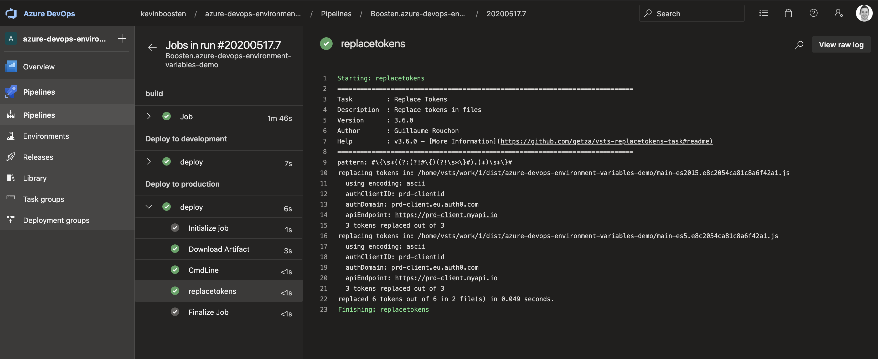This screenshot has height=359, width=878.
Task: Open the Environments section in sidebar
Action: click(46, 136)
